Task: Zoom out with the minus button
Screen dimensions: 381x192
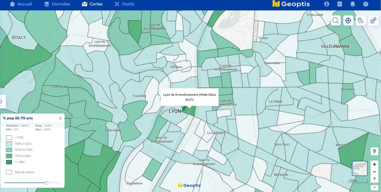Action: pos(374,172)
